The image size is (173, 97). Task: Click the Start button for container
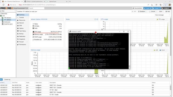(x=134, y=11)
